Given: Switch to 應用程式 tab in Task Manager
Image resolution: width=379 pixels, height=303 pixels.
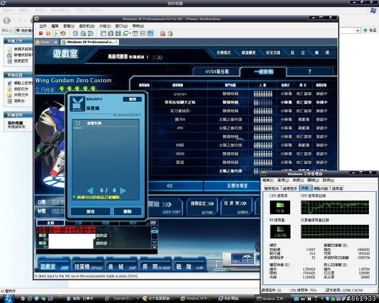Looking at the screenshot, I should (x=272, y=188).
